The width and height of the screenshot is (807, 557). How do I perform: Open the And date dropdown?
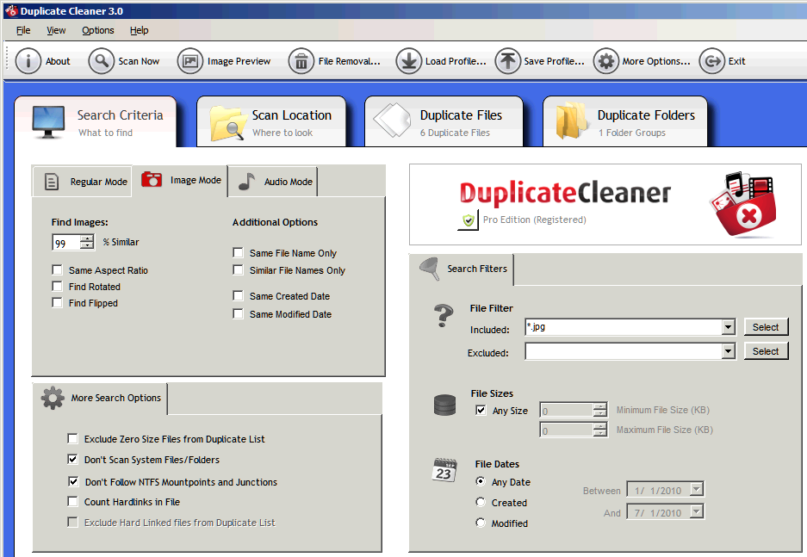pyautogui.click(x=697, y=511)
